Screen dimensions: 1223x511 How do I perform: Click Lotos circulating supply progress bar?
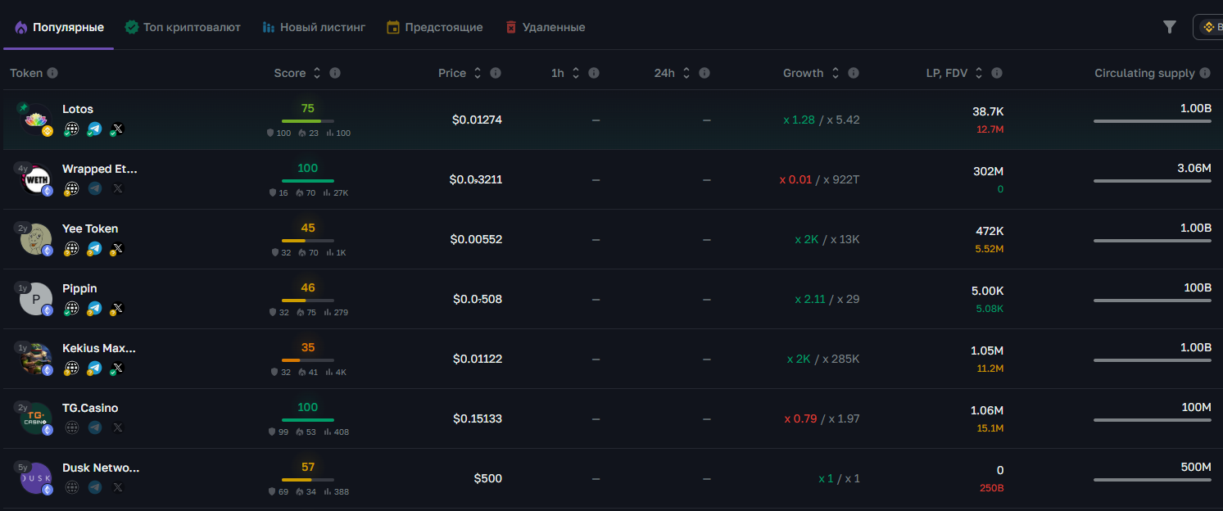click(x=1152, y=121)
